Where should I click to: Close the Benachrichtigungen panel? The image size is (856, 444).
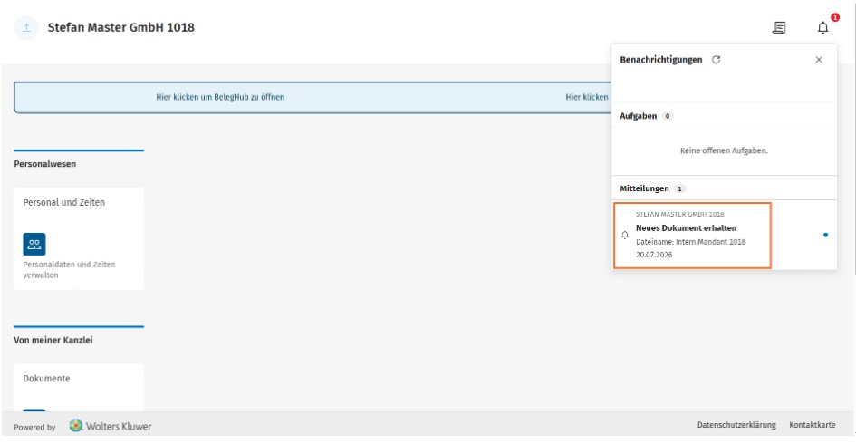tap(818, 60)
